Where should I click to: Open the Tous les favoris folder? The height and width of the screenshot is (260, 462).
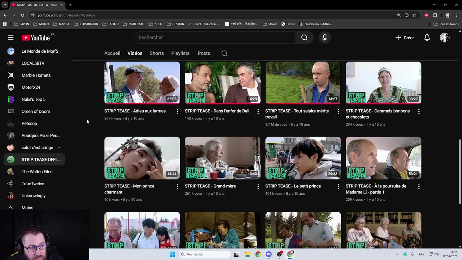coord(446,24)
